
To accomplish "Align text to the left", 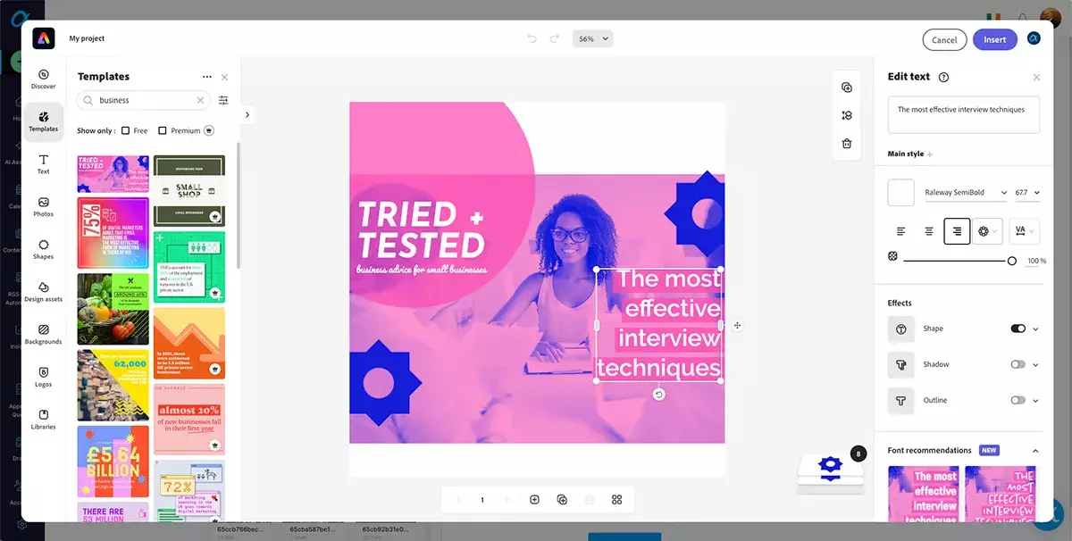I will coord(900,231).
